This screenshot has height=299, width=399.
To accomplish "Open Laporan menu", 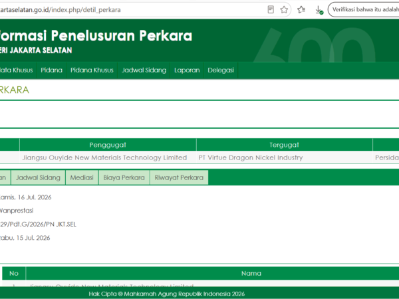I will pos(187,70).
